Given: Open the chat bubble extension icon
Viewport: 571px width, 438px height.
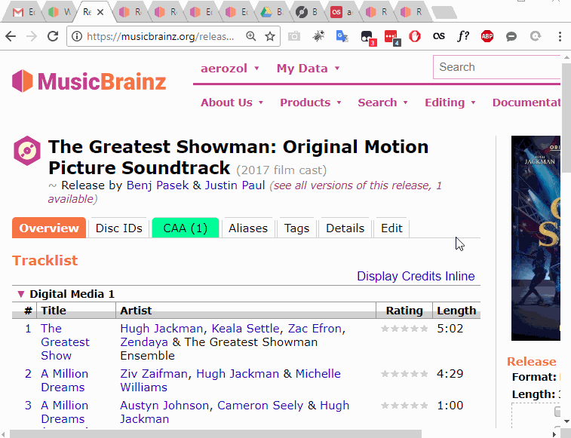Looking at the screenshot, I should [511, 36].
